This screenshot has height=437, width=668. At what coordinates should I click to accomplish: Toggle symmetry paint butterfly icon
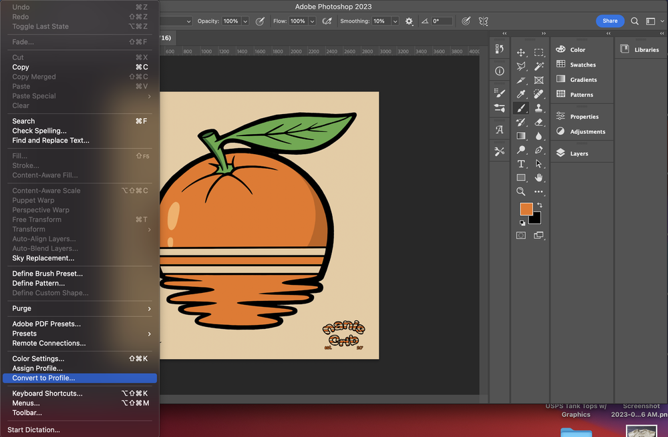coord(484,21)
